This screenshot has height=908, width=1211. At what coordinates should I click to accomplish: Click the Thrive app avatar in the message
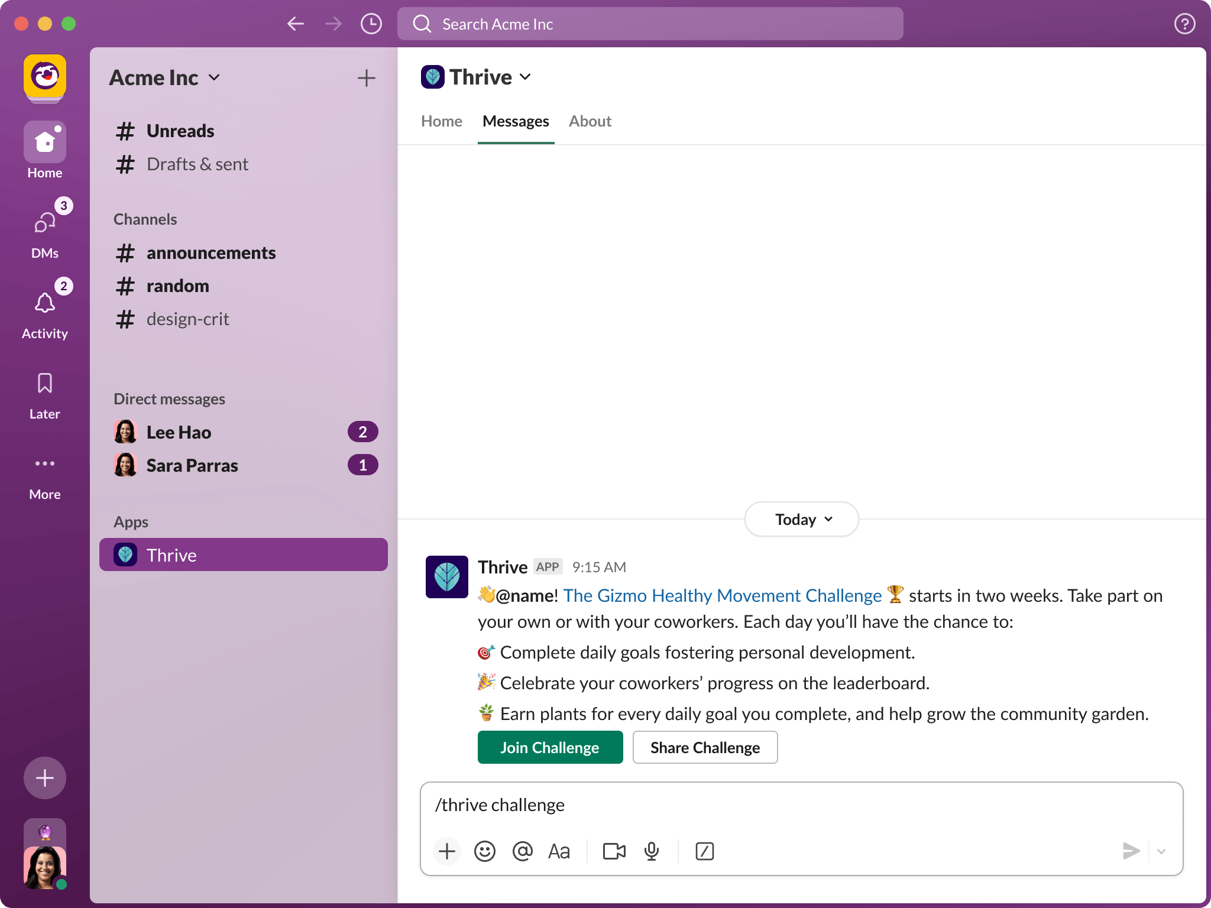click(447, 577)
